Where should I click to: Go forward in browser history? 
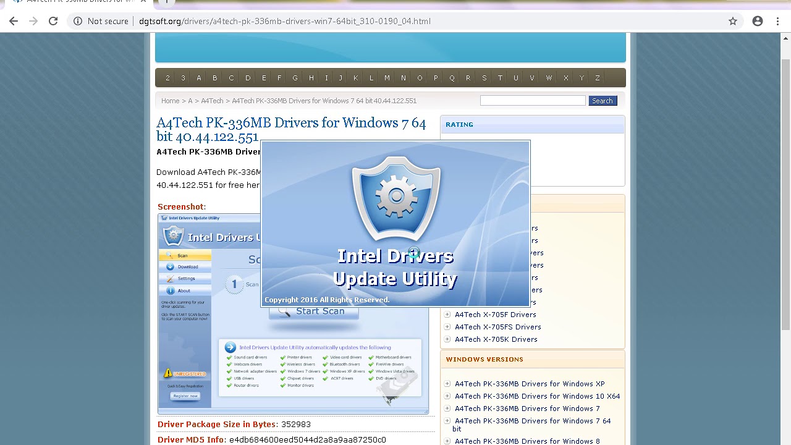point(33,21)
